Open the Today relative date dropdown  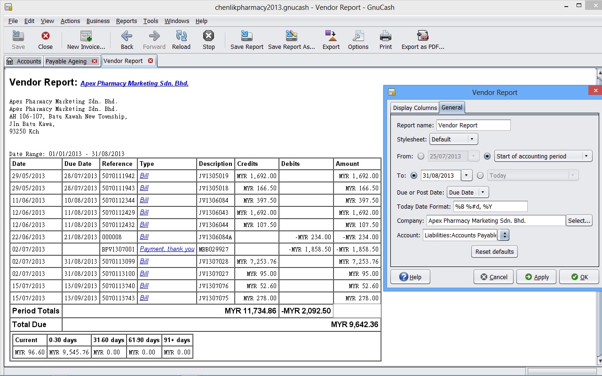pos(533,175)
